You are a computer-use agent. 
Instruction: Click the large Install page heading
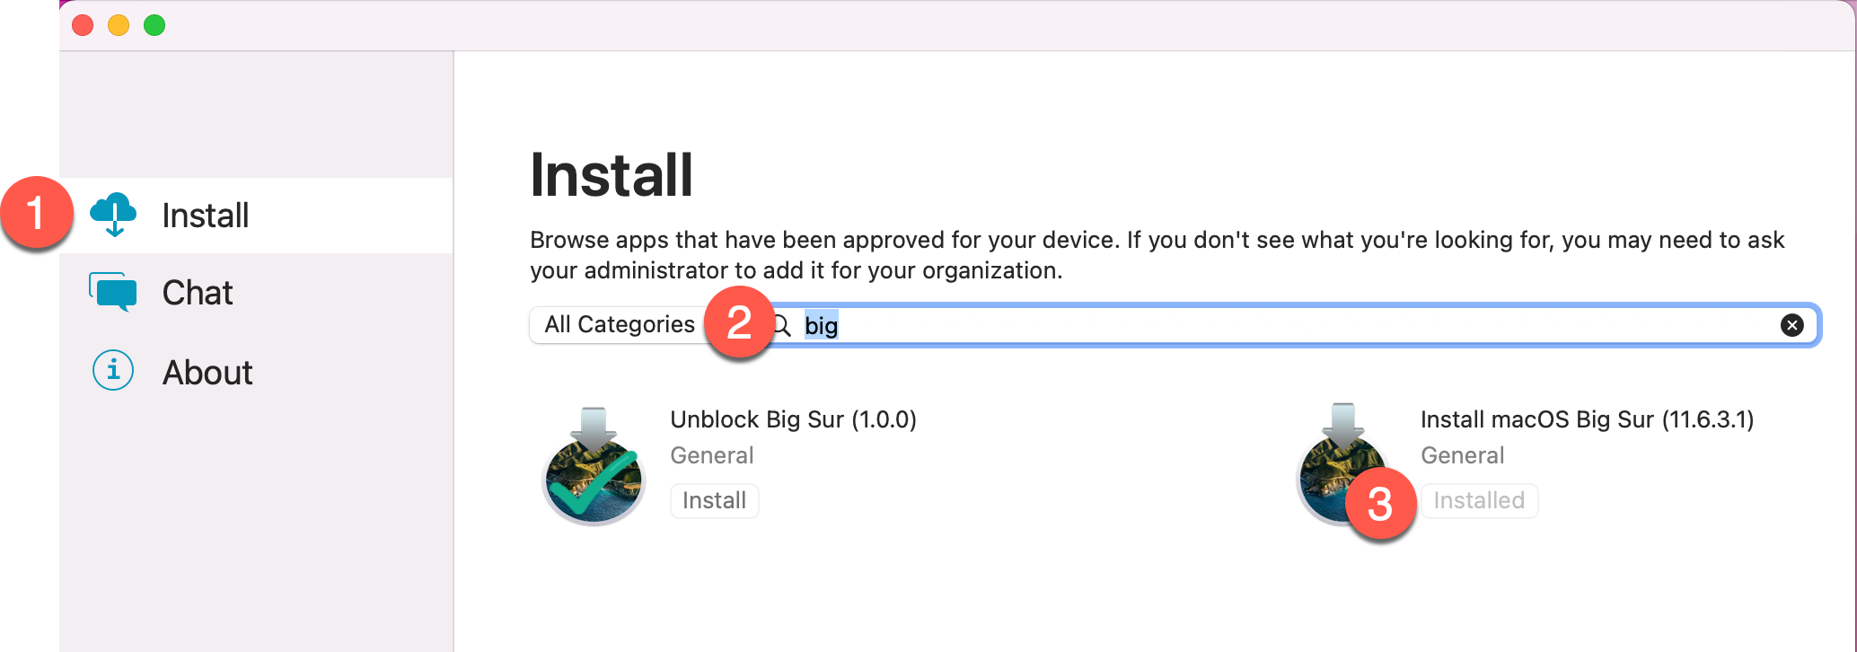tap(612, 174)
